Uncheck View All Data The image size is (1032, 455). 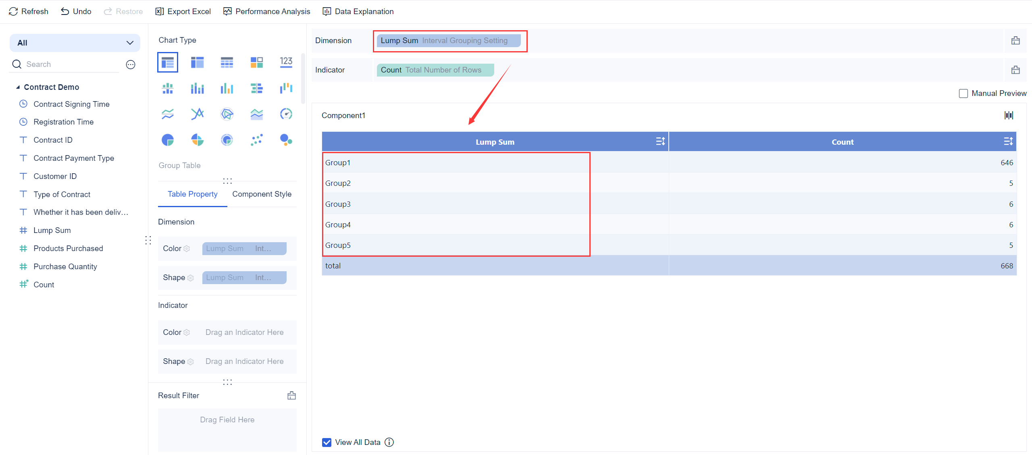(326, 442)
